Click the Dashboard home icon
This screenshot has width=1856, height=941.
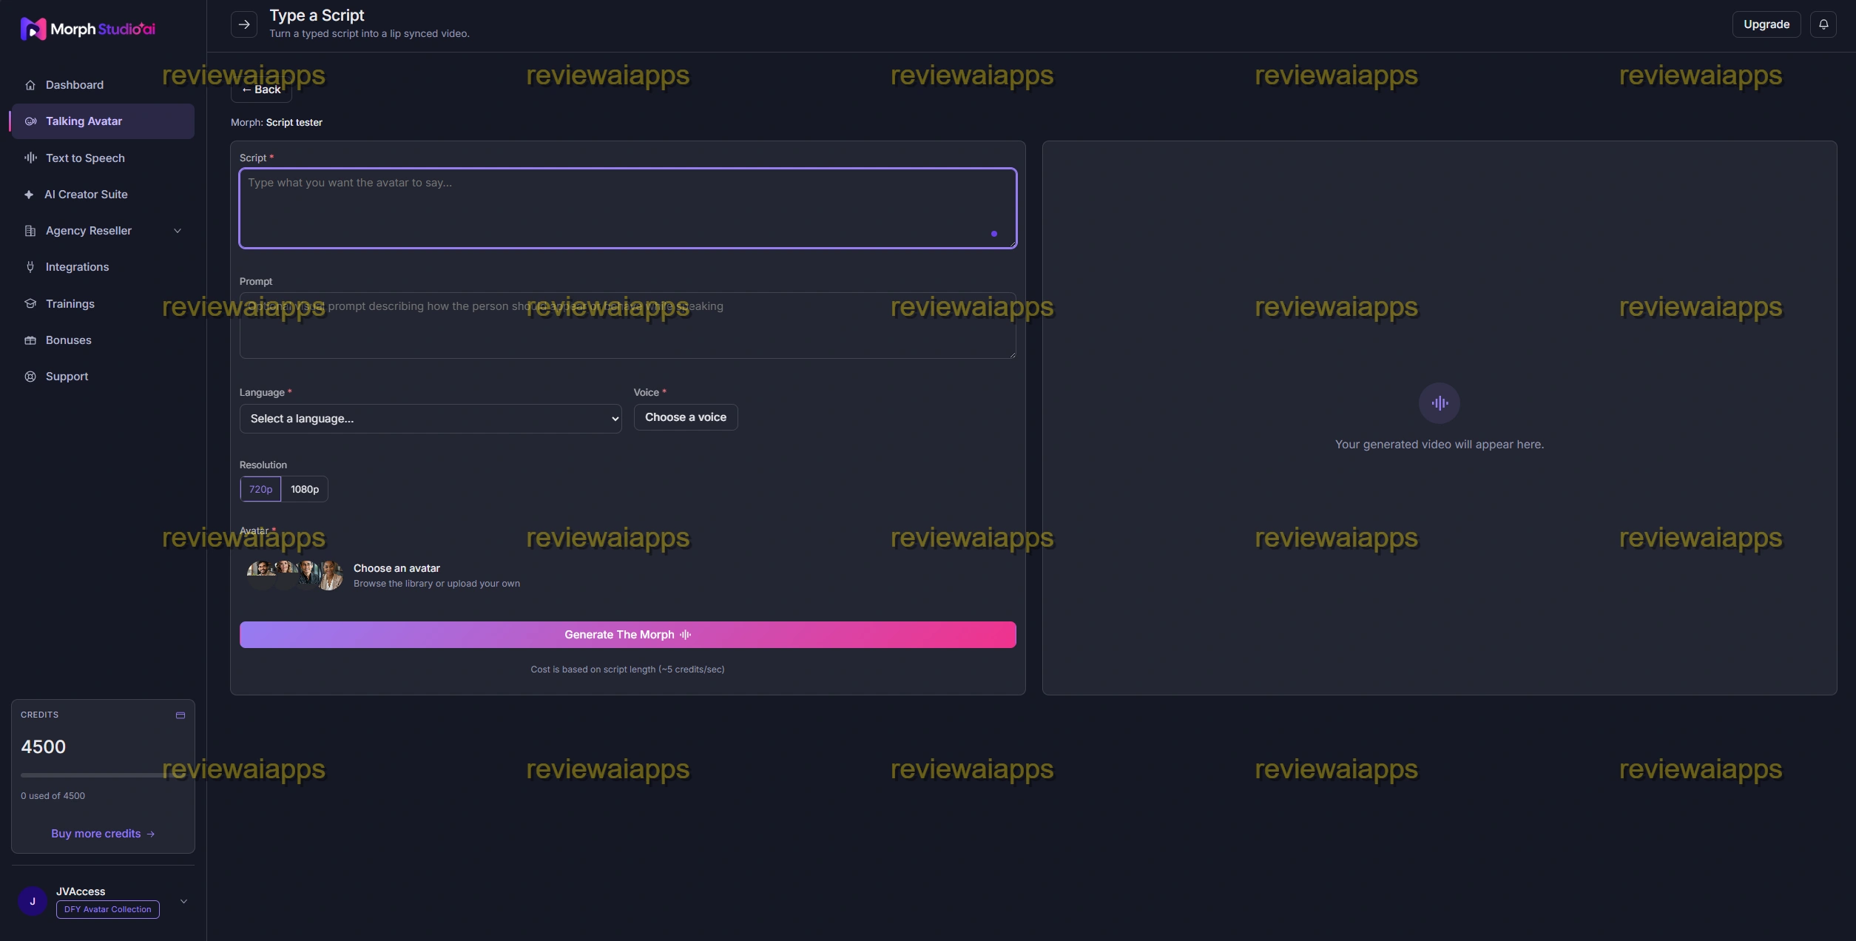(x=30, y=85)
